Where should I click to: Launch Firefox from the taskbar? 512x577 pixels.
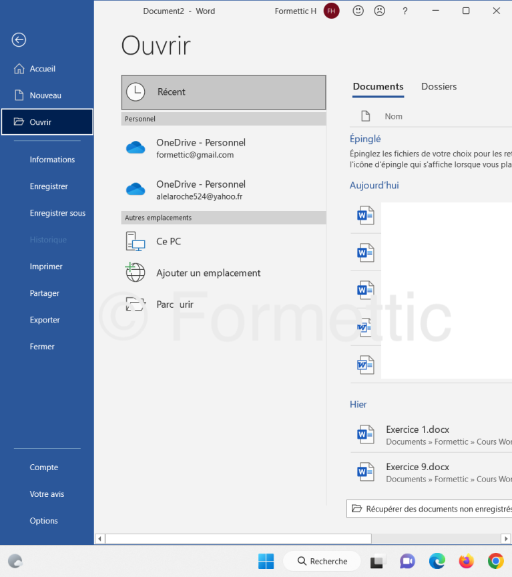(x=466, y=561)
